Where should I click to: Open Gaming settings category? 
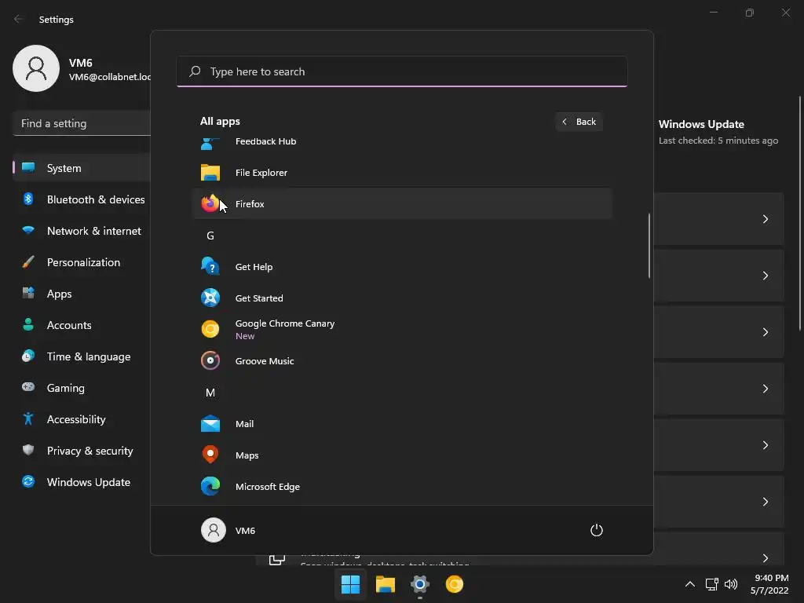point(82,388)
